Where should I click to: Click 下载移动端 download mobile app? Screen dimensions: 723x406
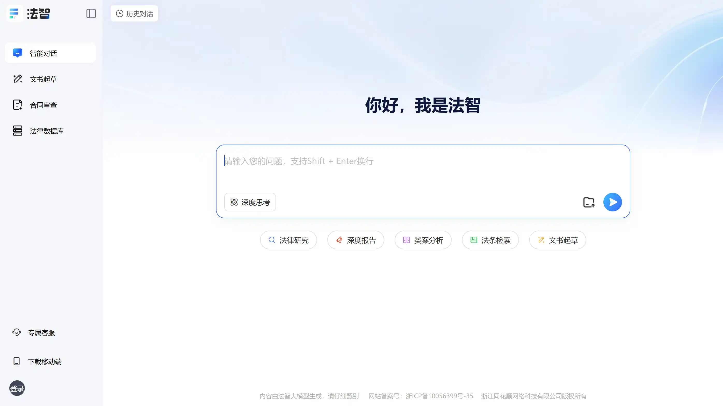37,361
